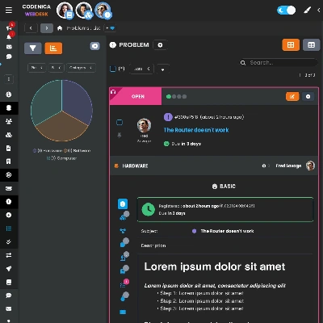Click Fred Savage avatar in Hardware row
The image size is (323, 323).
pos(310,166)
